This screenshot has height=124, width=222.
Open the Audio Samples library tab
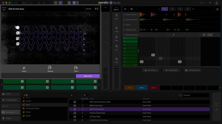coord(10,100)
